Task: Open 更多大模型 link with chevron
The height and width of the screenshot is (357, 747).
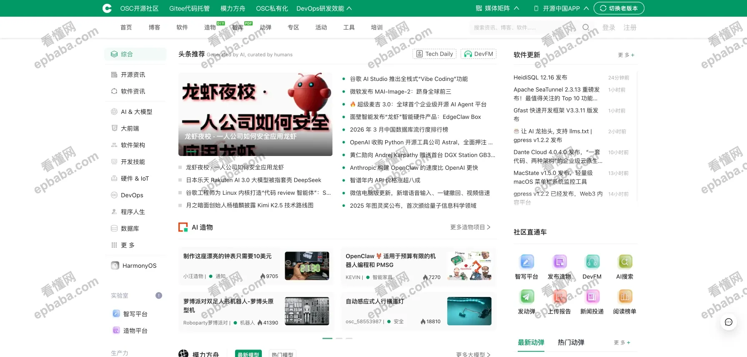Action: [x=473, y=354]
